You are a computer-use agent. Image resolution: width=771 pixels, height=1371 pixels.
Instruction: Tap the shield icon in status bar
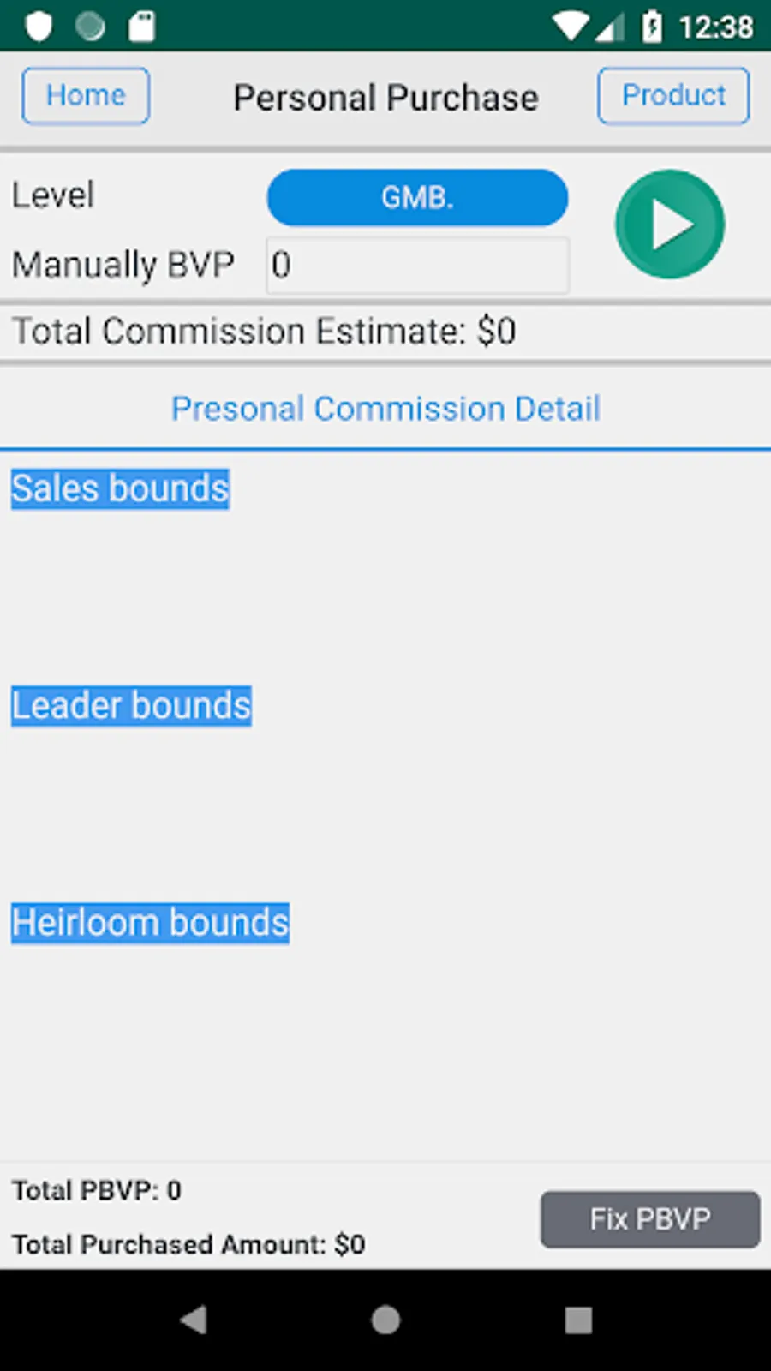tap(39, 27)
